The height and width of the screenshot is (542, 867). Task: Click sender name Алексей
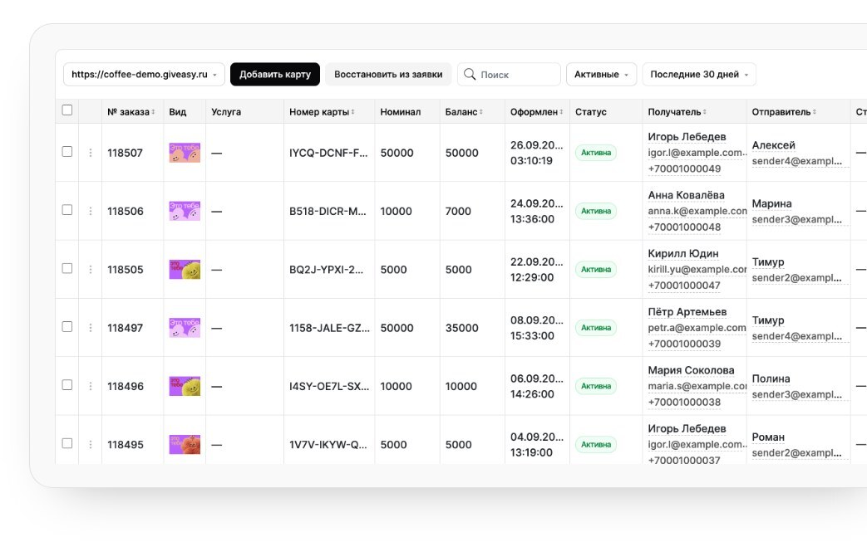[773, 145]
